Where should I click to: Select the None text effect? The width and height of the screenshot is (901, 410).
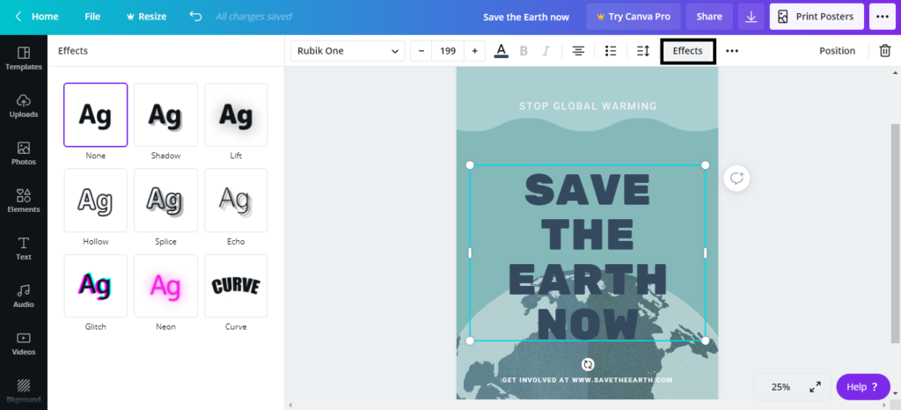[95, 115]
